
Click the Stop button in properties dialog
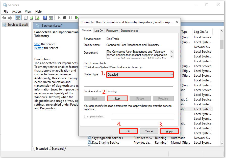tap(117, 99)
